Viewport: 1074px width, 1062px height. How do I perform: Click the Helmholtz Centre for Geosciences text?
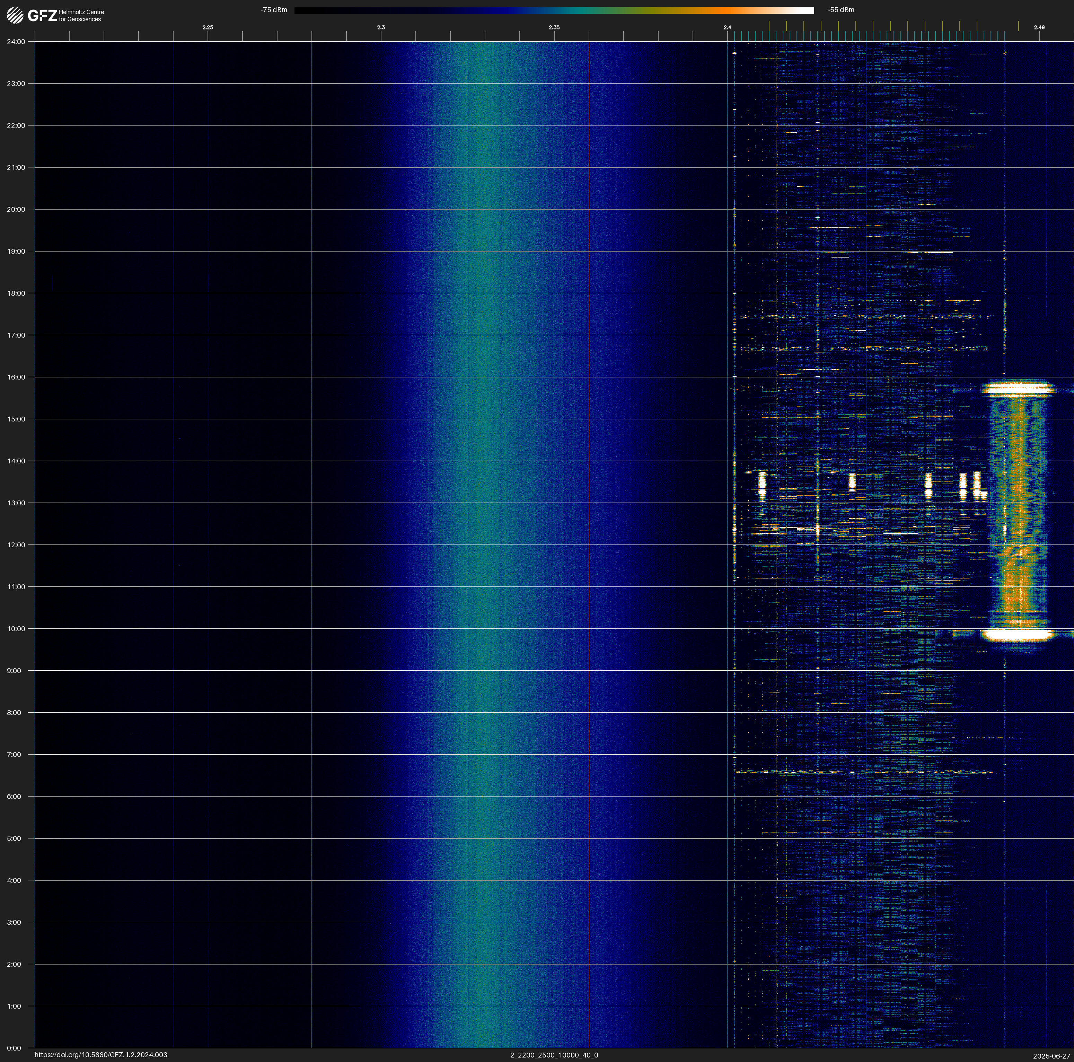pyautogui.click(x=81, y=16)
